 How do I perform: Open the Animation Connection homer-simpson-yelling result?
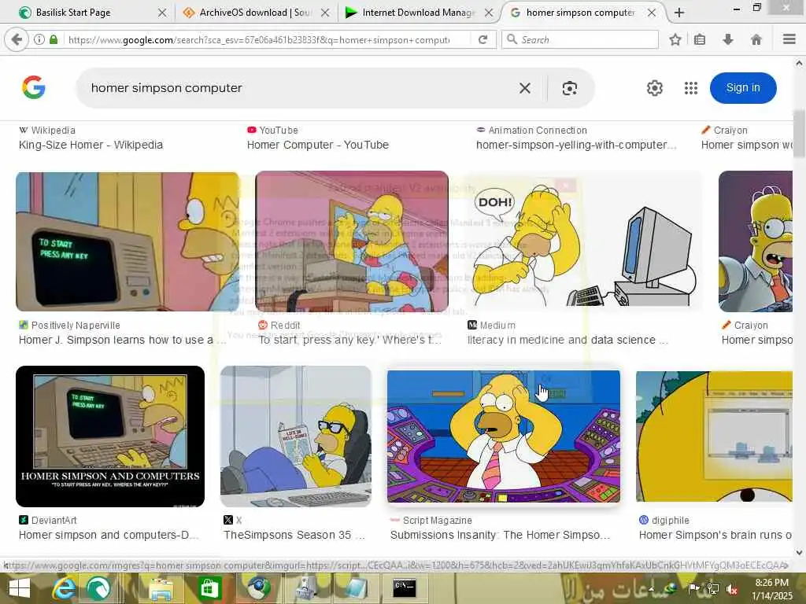point(576,145)
